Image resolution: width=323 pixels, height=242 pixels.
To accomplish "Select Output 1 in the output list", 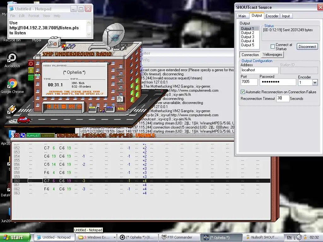I will [x=249, y=29].
